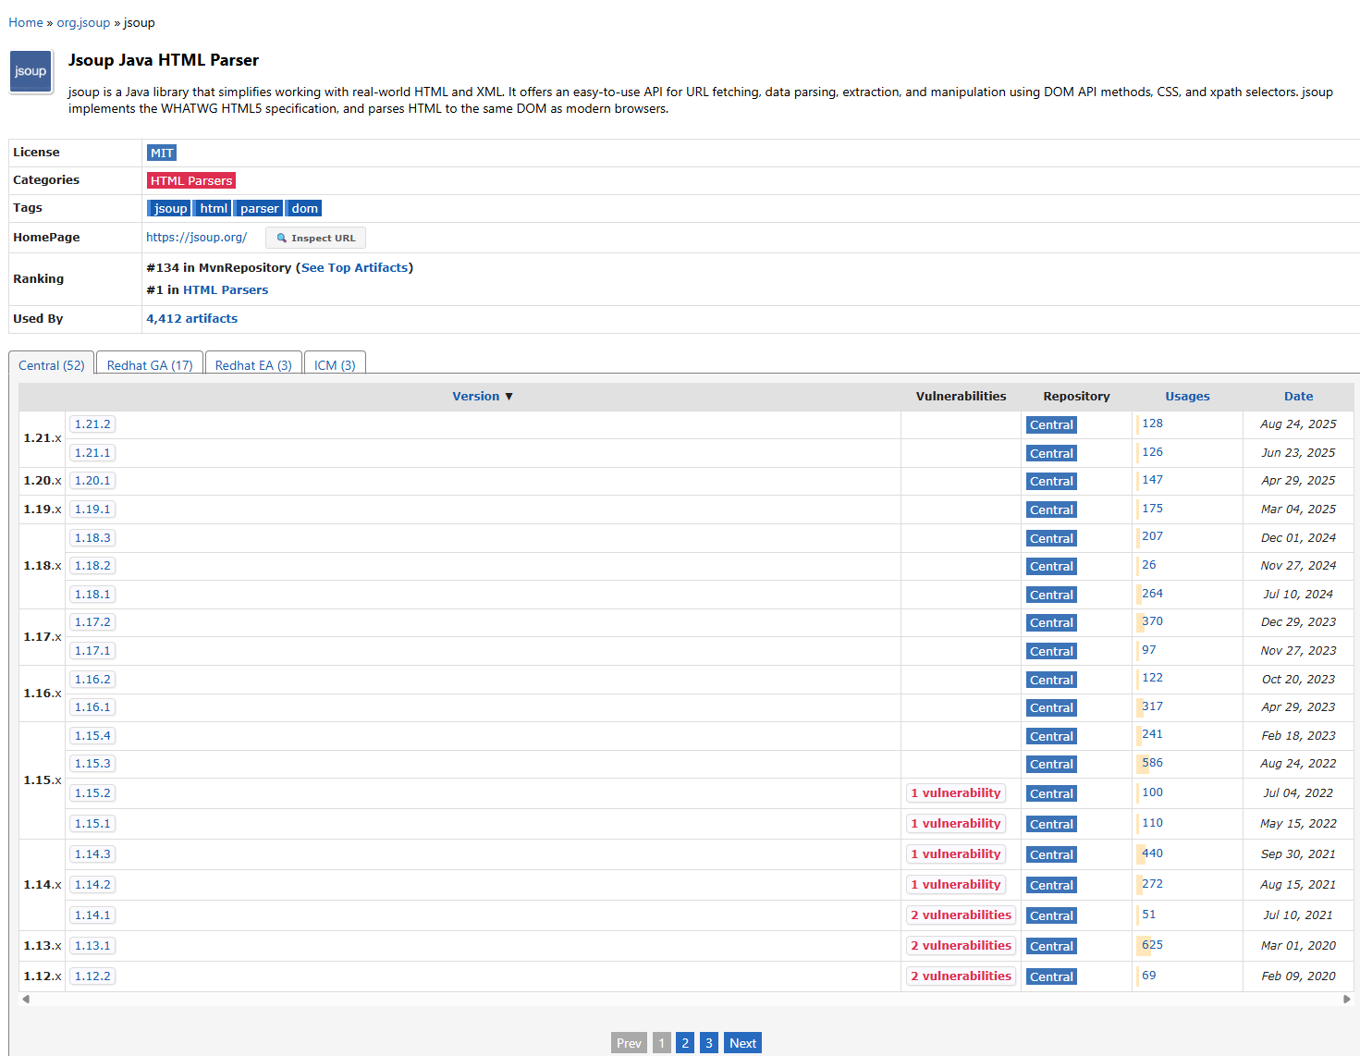
Task: Select the date 'Aug 24, 2025'
Action: click(1298, 424)
